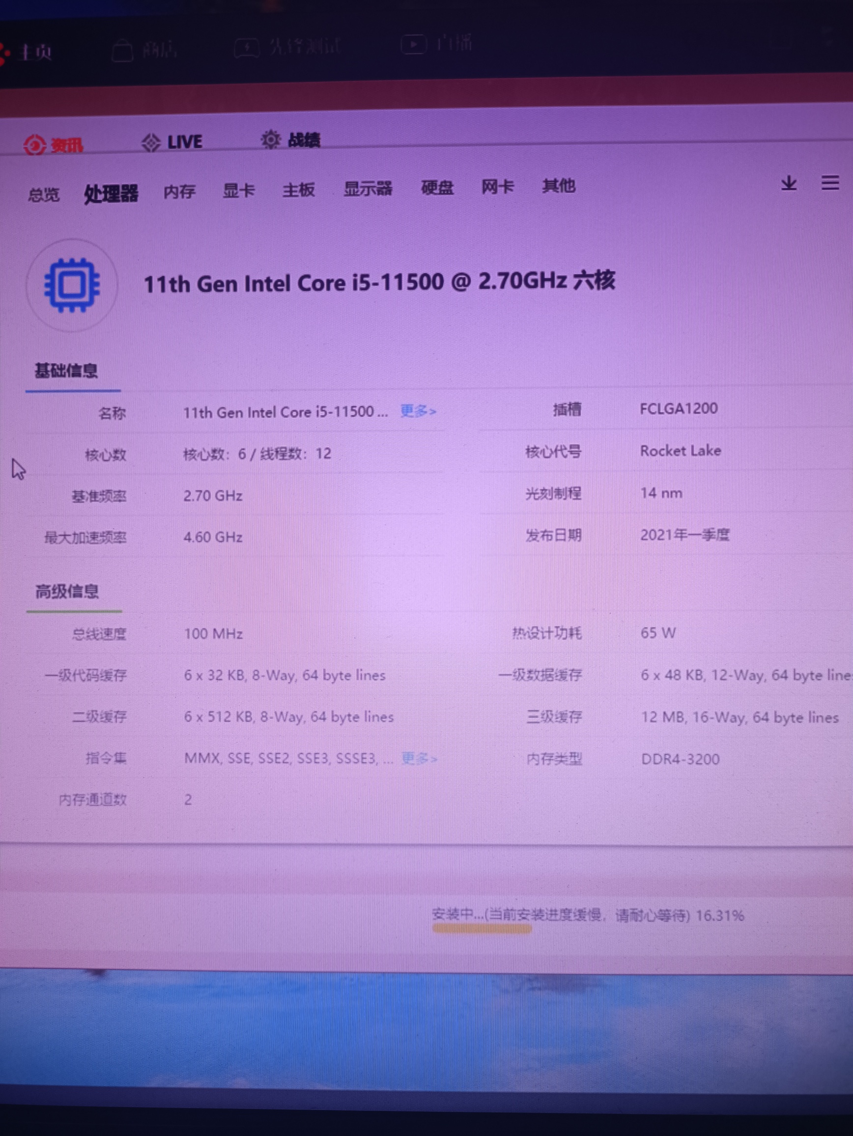Switch to the 硬盘 hard disk tab
The width and height of the screenshot is (853, 1136).
(x=437, y=188)
